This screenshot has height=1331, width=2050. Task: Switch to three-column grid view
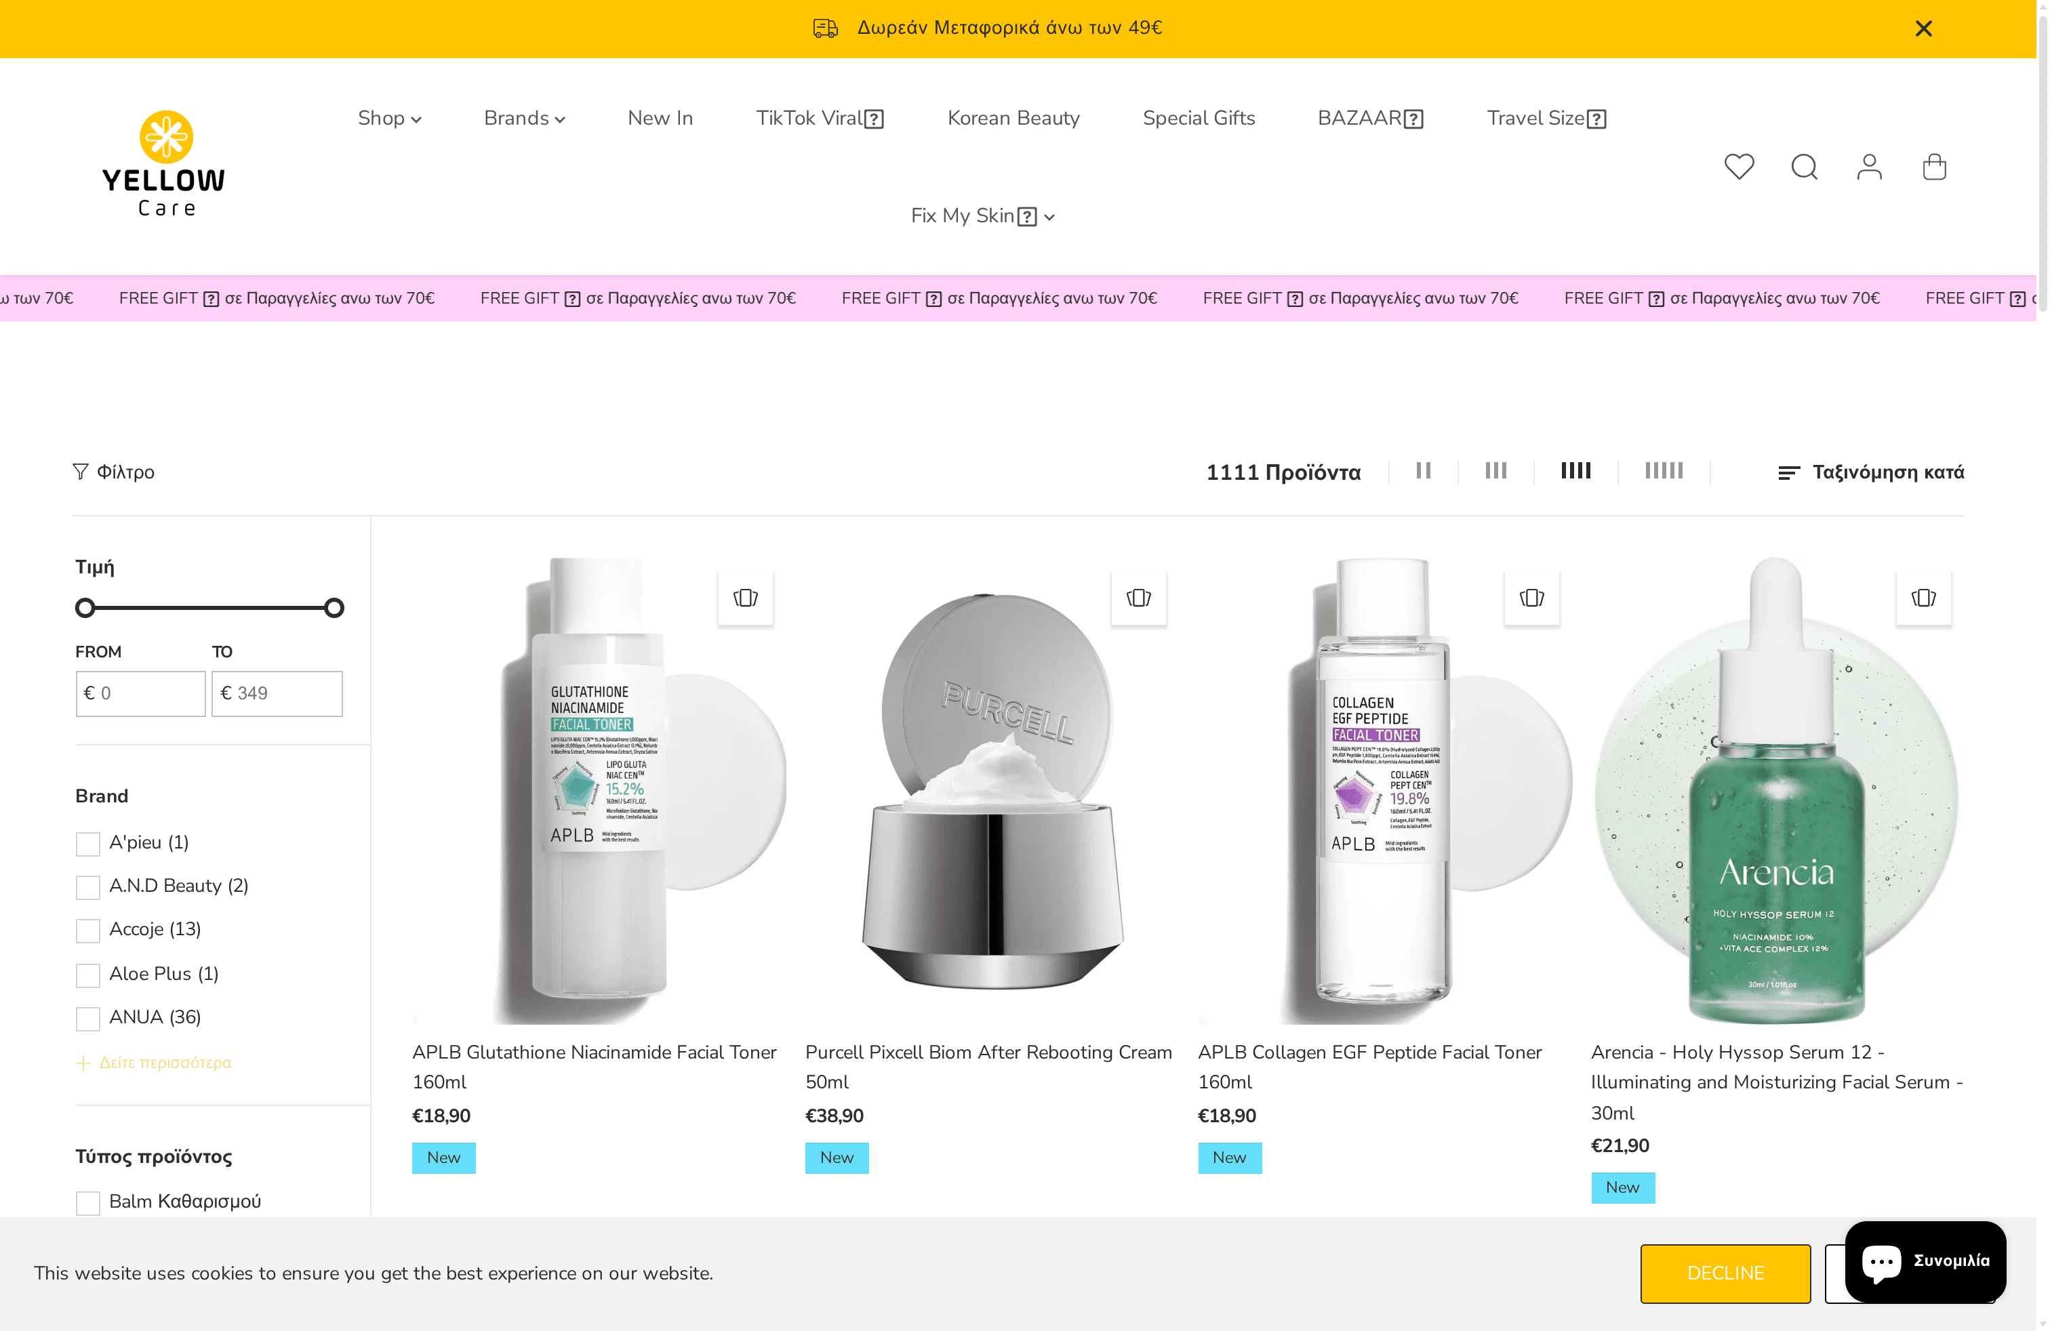coord(1495,470)
